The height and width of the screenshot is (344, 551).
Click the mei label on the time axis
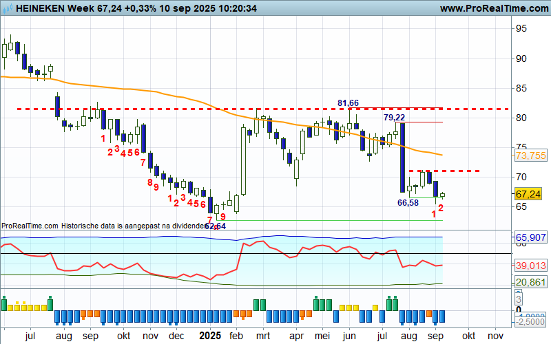pos(322,336)
